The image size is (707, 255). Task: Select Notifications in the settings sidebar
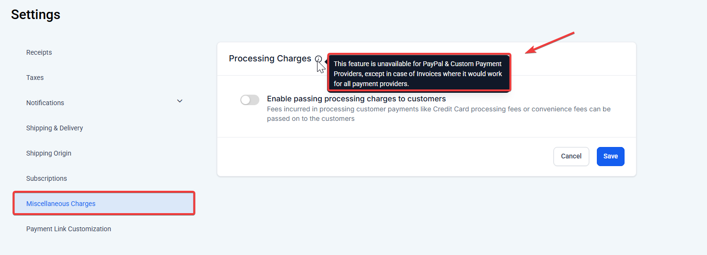click(x=45, y=103)
